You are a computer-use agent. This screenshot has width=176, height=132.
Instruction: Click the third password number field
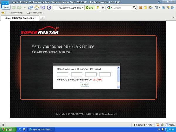91,75
